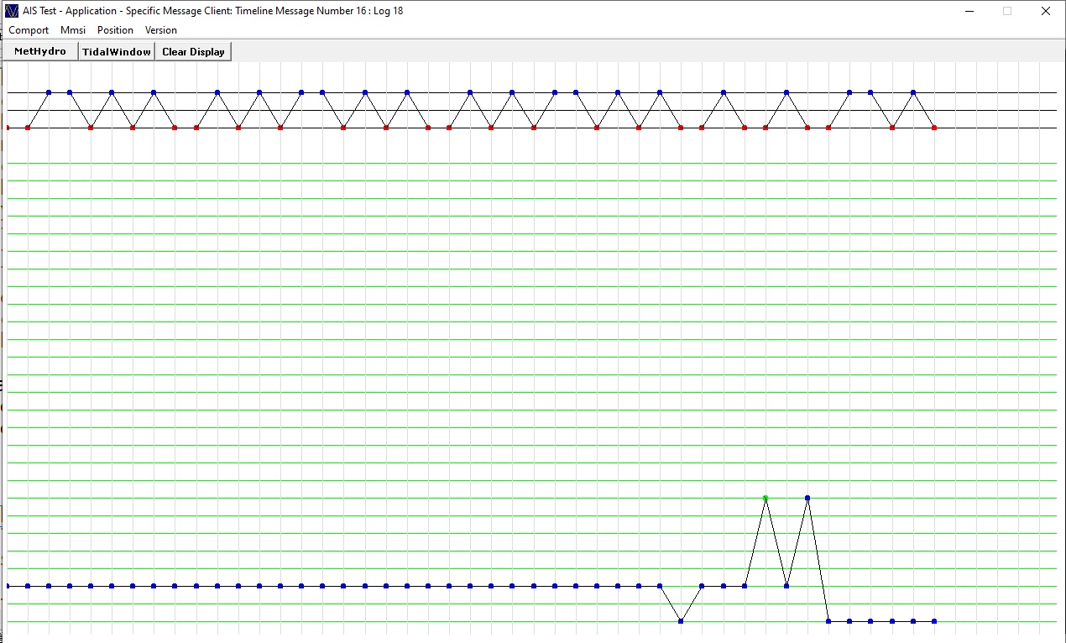
Task: Click the Clear Display button
Action: tap(193, 52)
